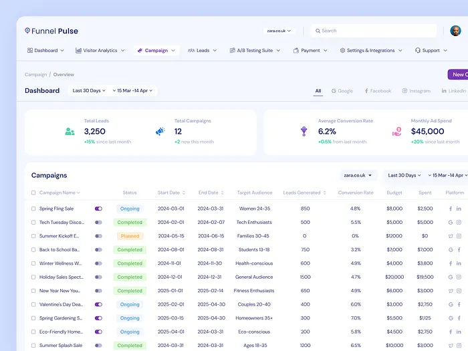
Task: Open the Payment nav menu
Action: [x=310, y=50]
